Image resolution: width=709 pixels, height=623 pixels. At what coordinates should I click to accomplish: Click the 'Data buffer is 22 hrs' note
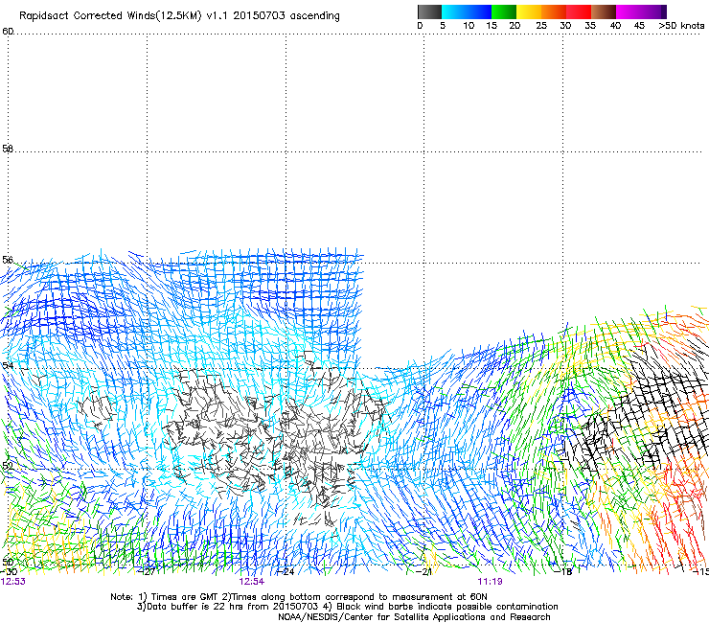[x=347, y=607]
